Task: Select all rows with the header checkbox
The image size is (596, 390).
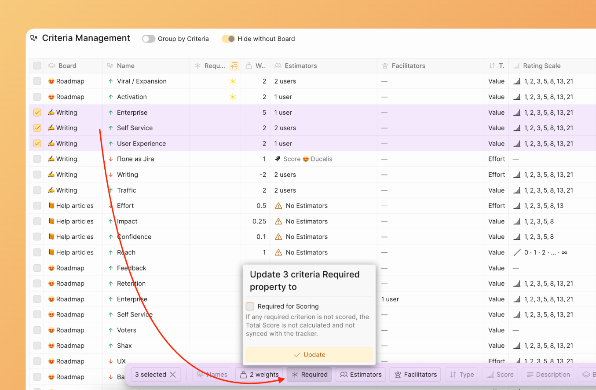Action: click(x=37, y=66)
